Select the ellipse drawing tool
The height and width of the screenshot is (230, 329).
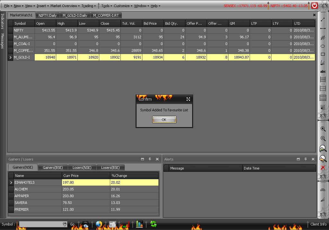pos(323,46)
